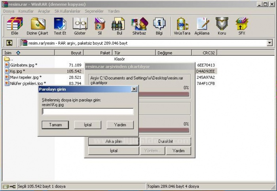The width and height of the screenshot is (277, 191).
Task: Expand the archive path dropdown arrow
Action: (269, 43)
